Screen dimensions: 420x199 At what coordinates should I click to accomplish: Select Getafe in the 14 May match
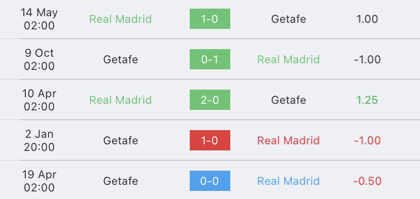coord(289,19)
